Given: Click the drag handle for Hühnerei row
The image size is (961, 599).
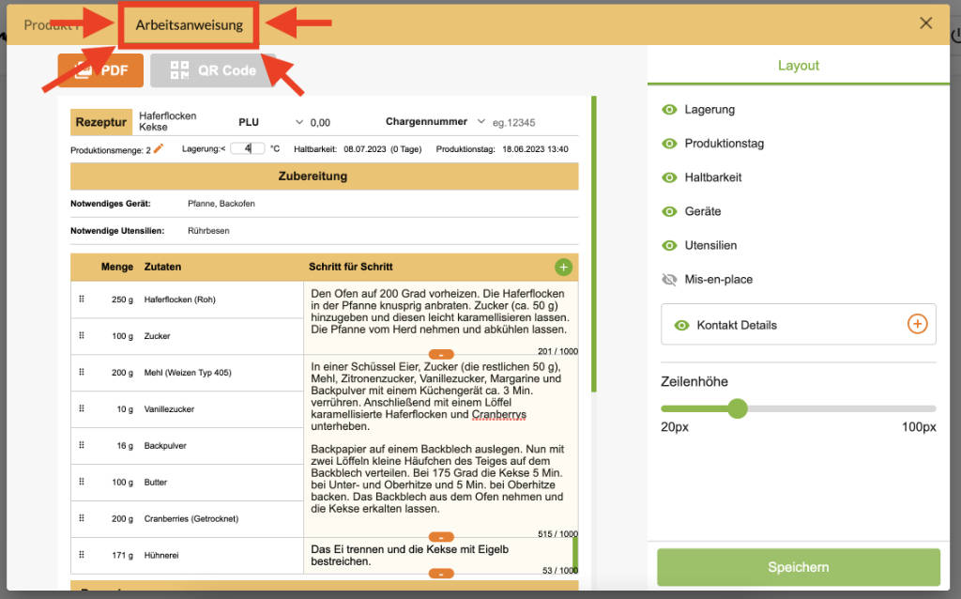Looking at the screenshot, I should pos(82,555).
